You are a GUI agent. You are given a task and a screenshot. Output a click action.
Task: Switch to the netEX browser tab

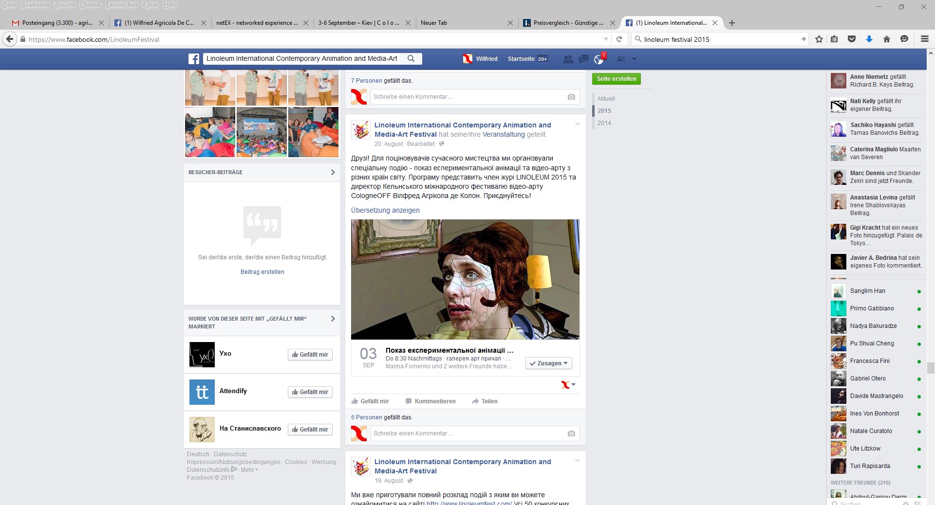[x=257, y=23]
